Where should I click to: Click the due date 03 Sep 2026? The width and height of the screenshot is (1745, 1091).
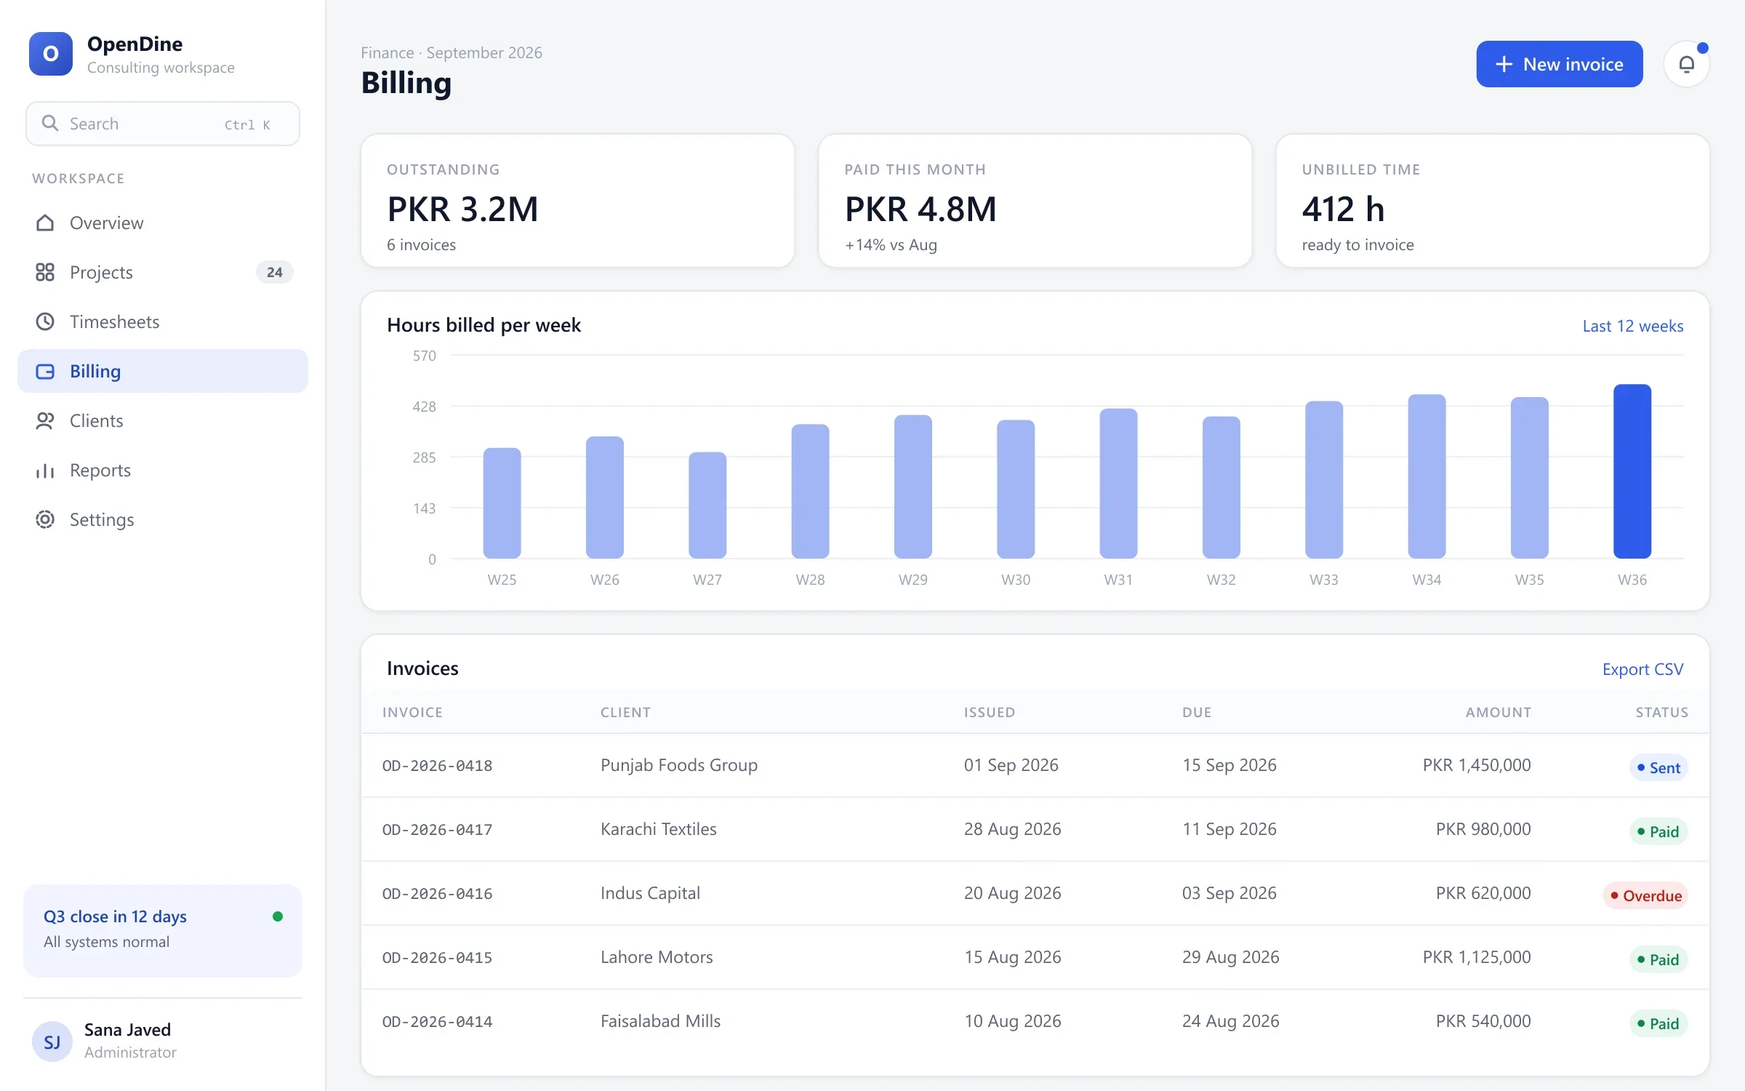click(1229, 893)
